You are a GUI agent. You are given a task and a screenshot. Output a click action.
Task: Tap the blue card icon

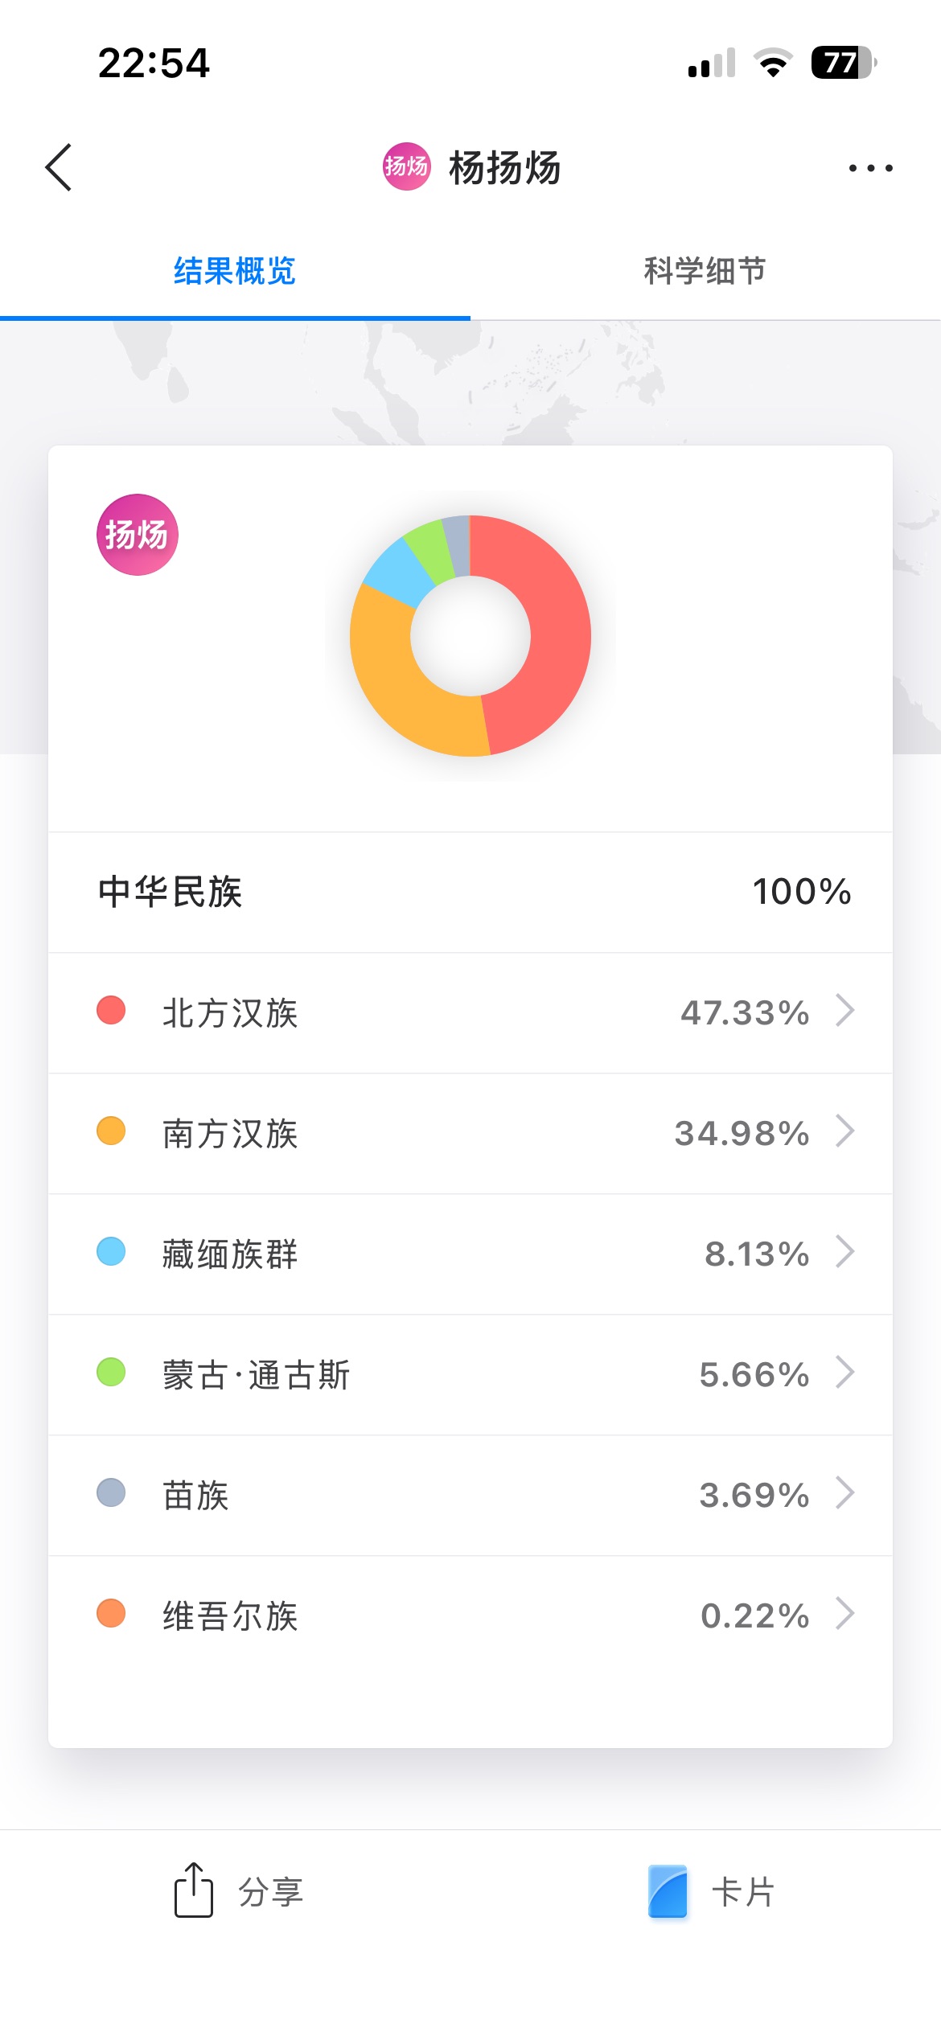(668, 1891)
